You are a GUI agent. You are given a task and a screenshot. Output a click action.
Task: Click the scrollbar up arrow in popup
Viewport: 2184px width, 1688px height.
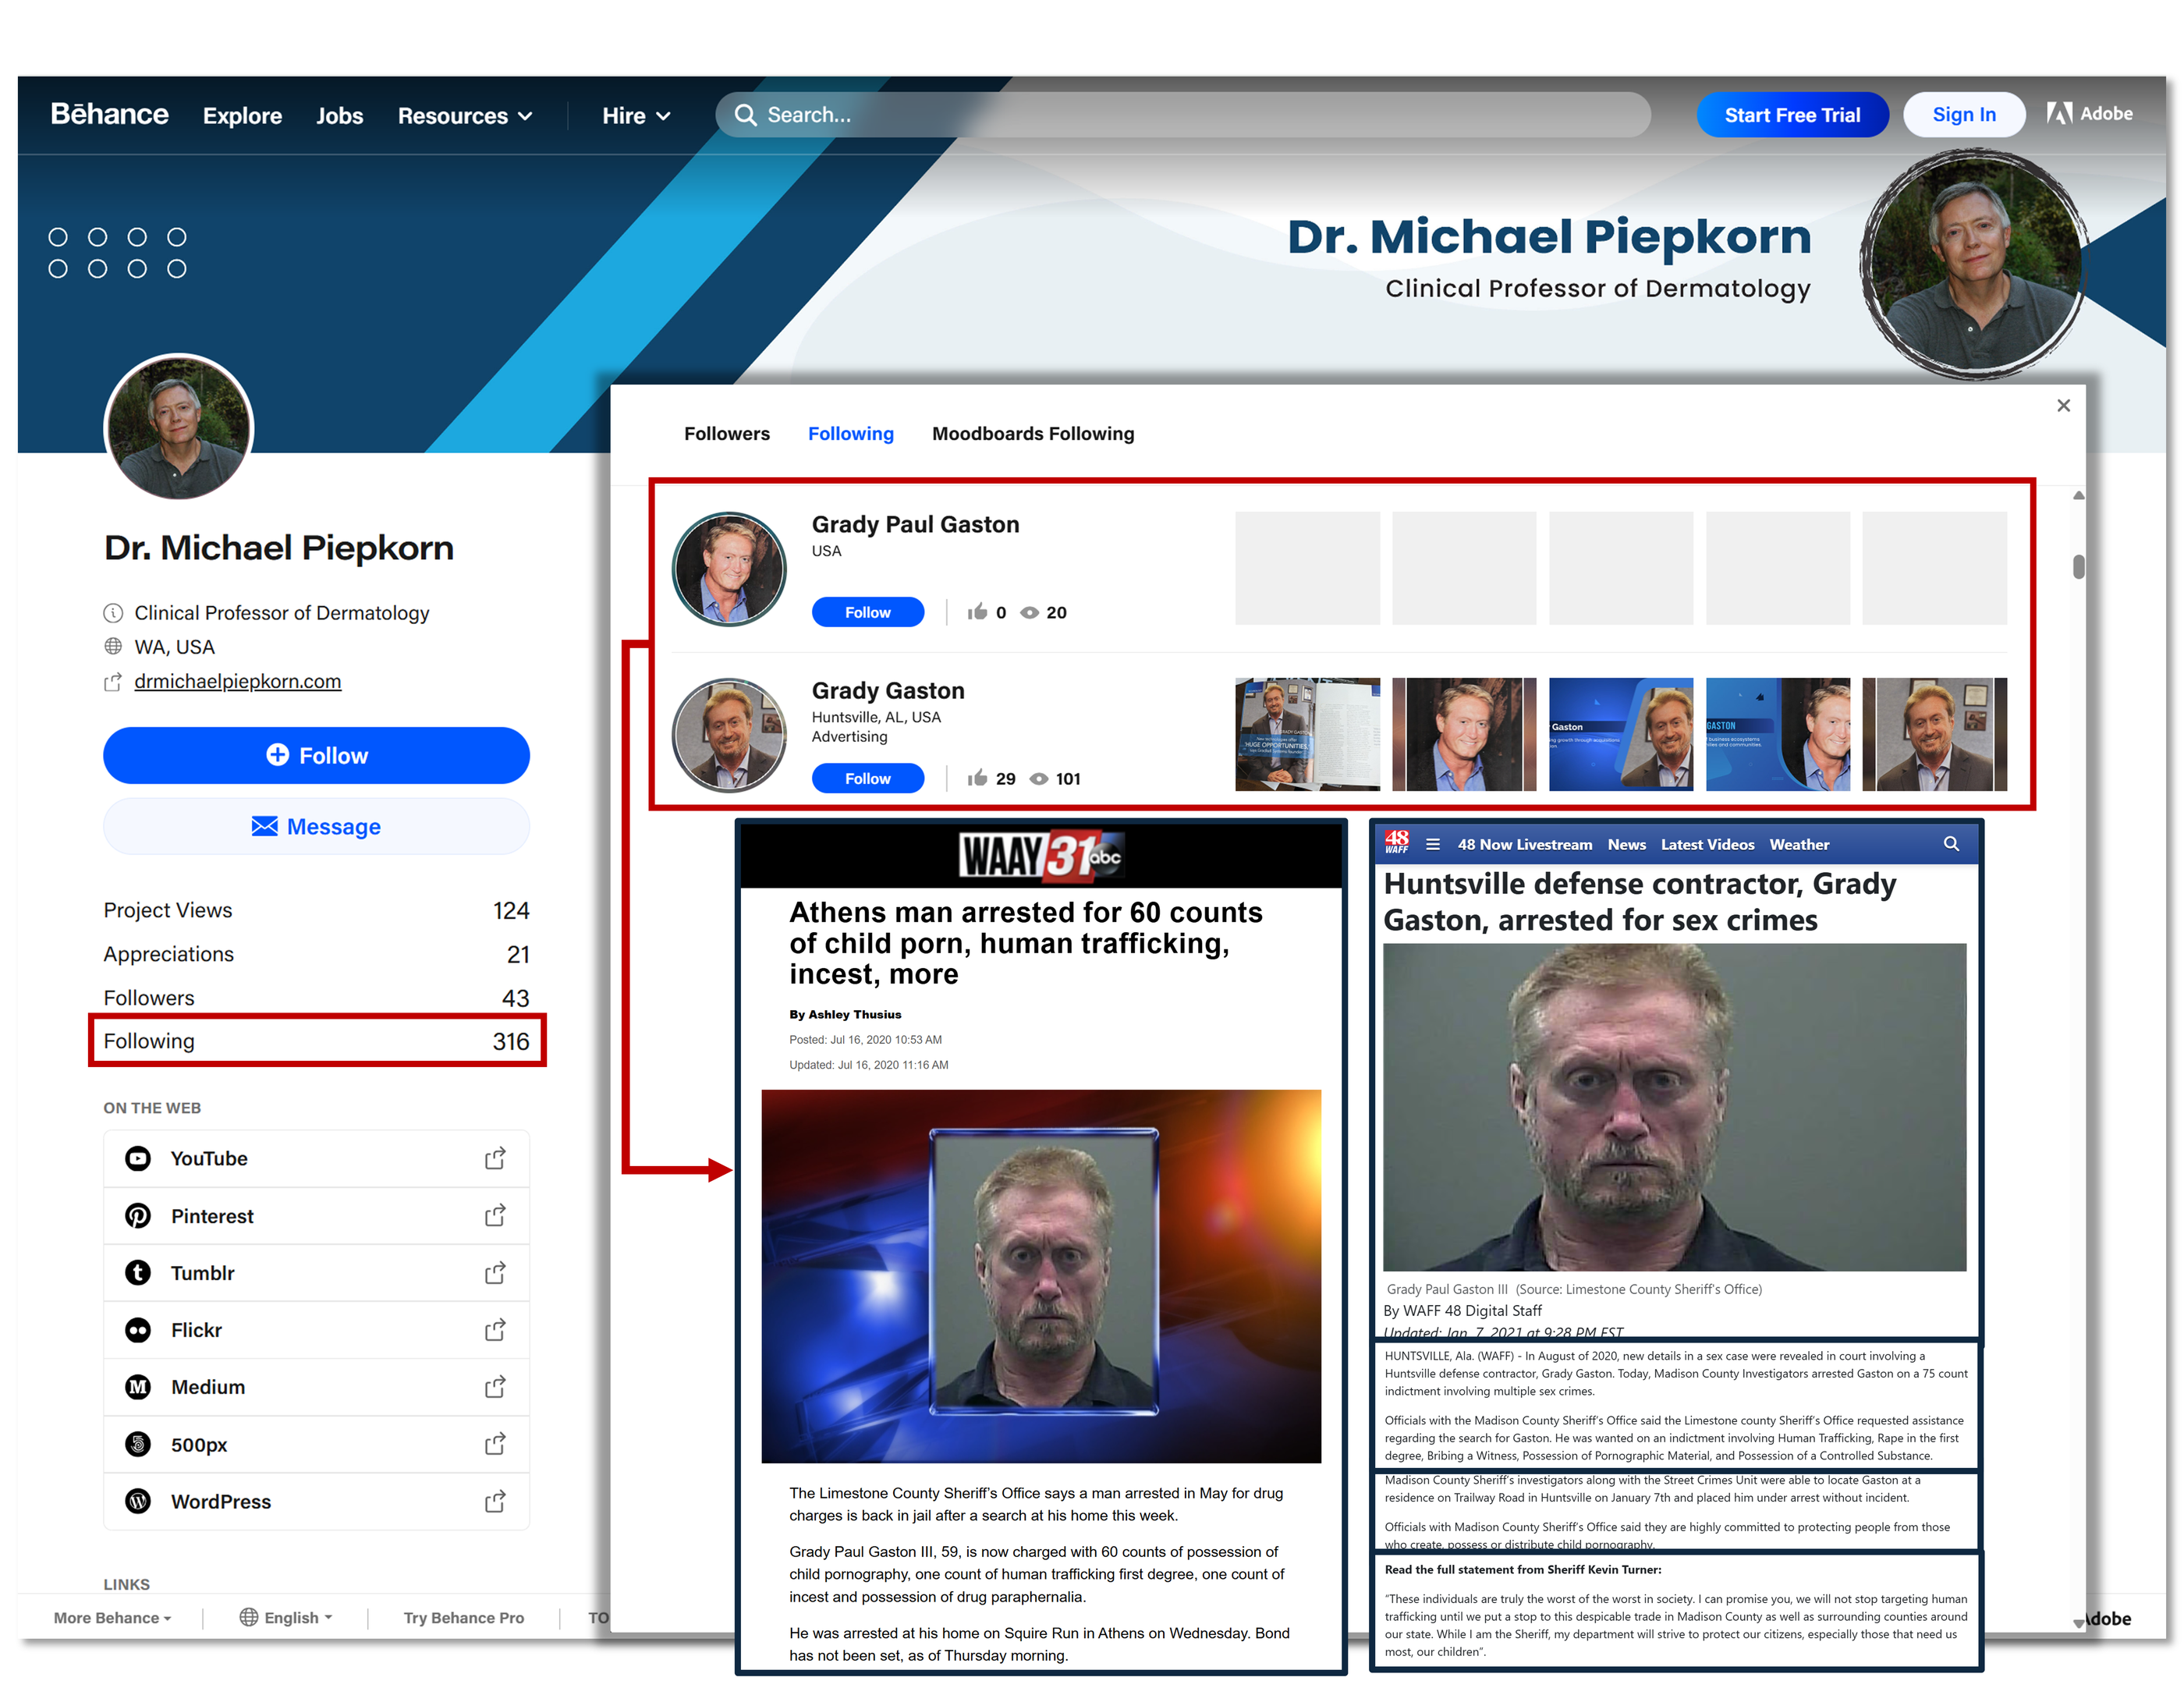[2078, 495]
